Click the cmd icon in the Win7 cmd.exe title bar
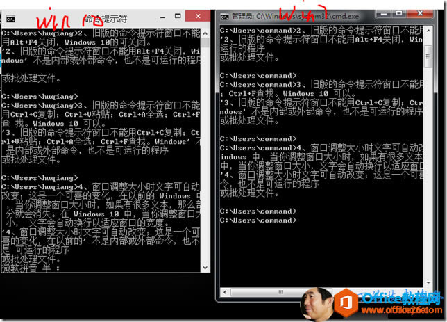This screenshot has width=447, height=322. click(224, 17)
